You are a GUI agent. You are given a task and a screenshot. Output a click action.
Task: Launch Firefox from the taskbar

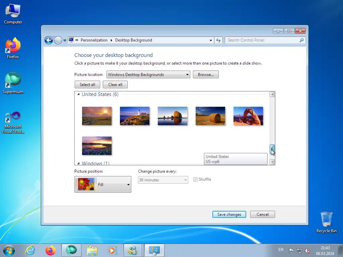click(51, 250)
